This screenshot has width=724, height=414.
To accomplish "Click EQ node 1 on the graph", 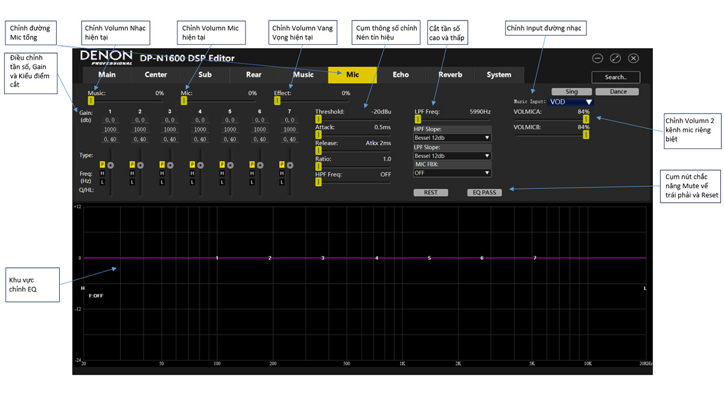I will coord(217,258).
